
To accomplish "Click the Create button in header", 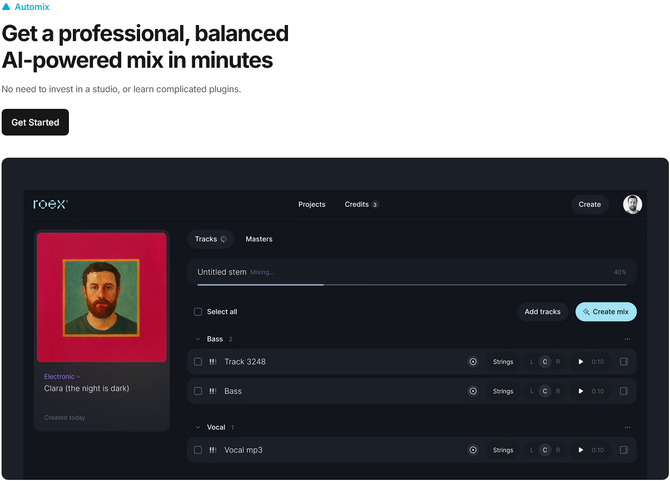I will pyautogui.click(x=589, y=204).
